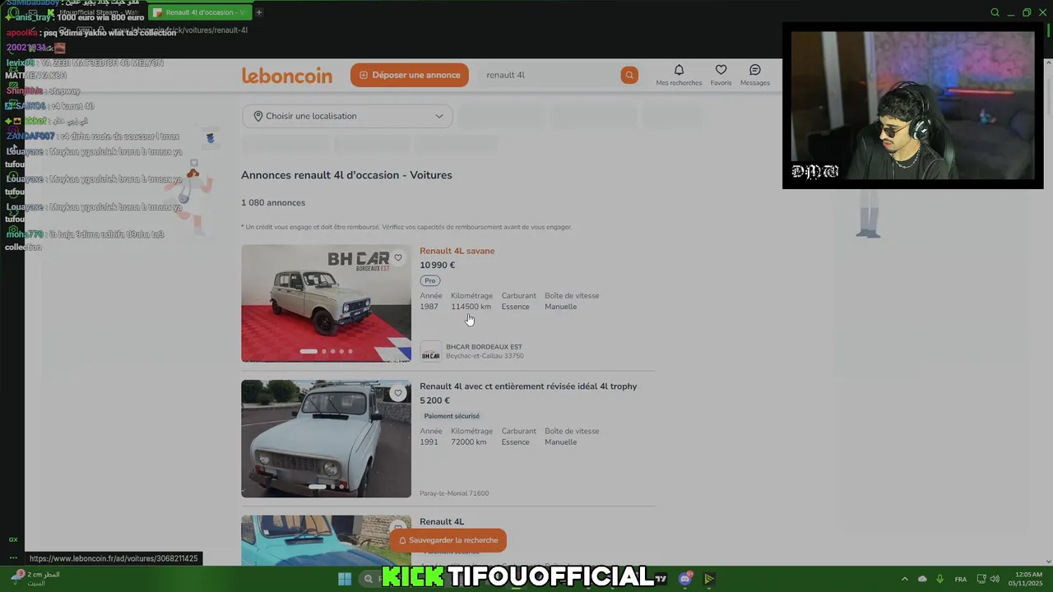Click Déposer une annonce button
1053x592 pixels.
(x=410, y=75)
